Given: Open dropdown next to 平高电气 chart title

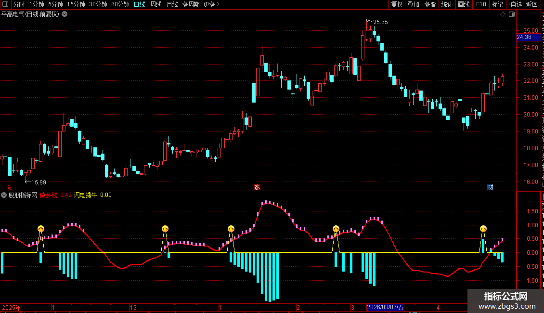Looking at the screenshot, I should coord(65,14).
